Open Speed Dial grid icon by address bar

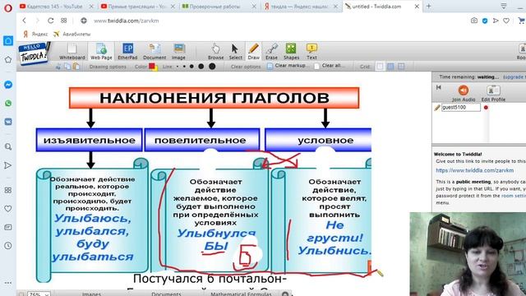[x=64, y=21]
